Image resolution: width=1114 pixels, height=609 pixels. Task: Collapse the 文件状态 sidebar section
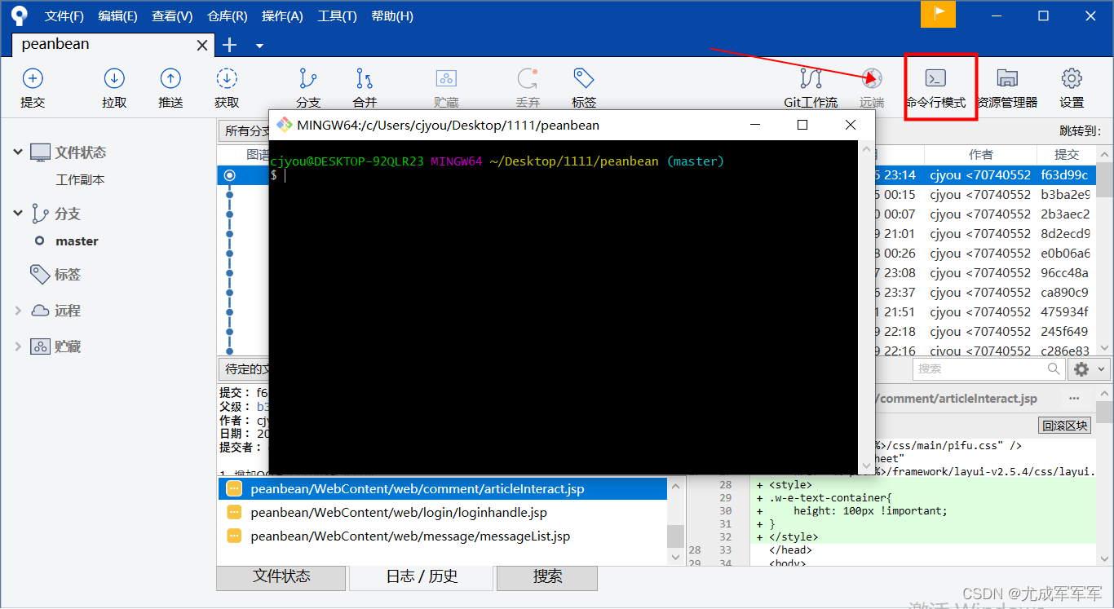pos(18,152)
